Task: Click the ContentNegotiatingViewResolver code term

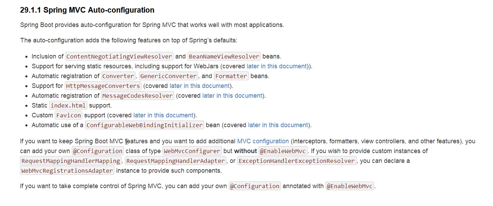Action: click(x=119, y=56)
